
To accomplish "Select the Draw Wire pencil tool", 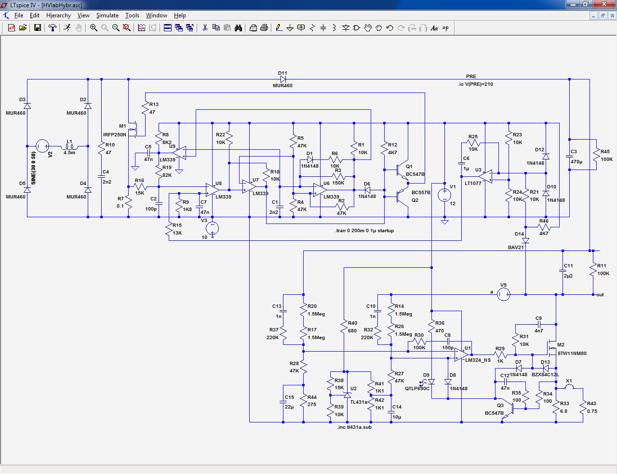I will (279, 28).
